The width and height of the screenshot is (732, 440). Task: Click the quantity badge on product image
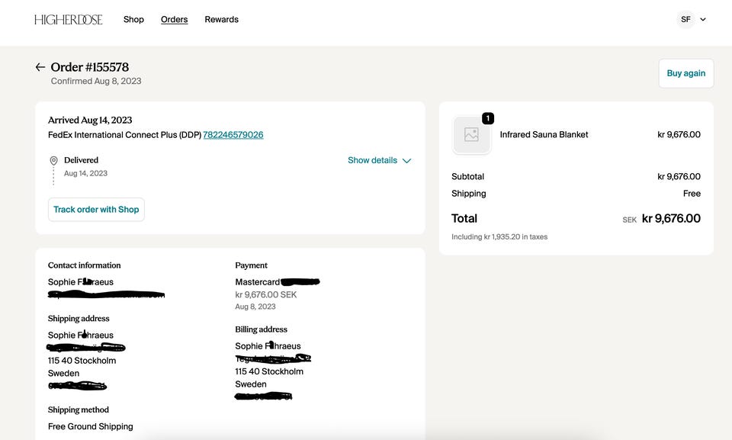point(488,118)
